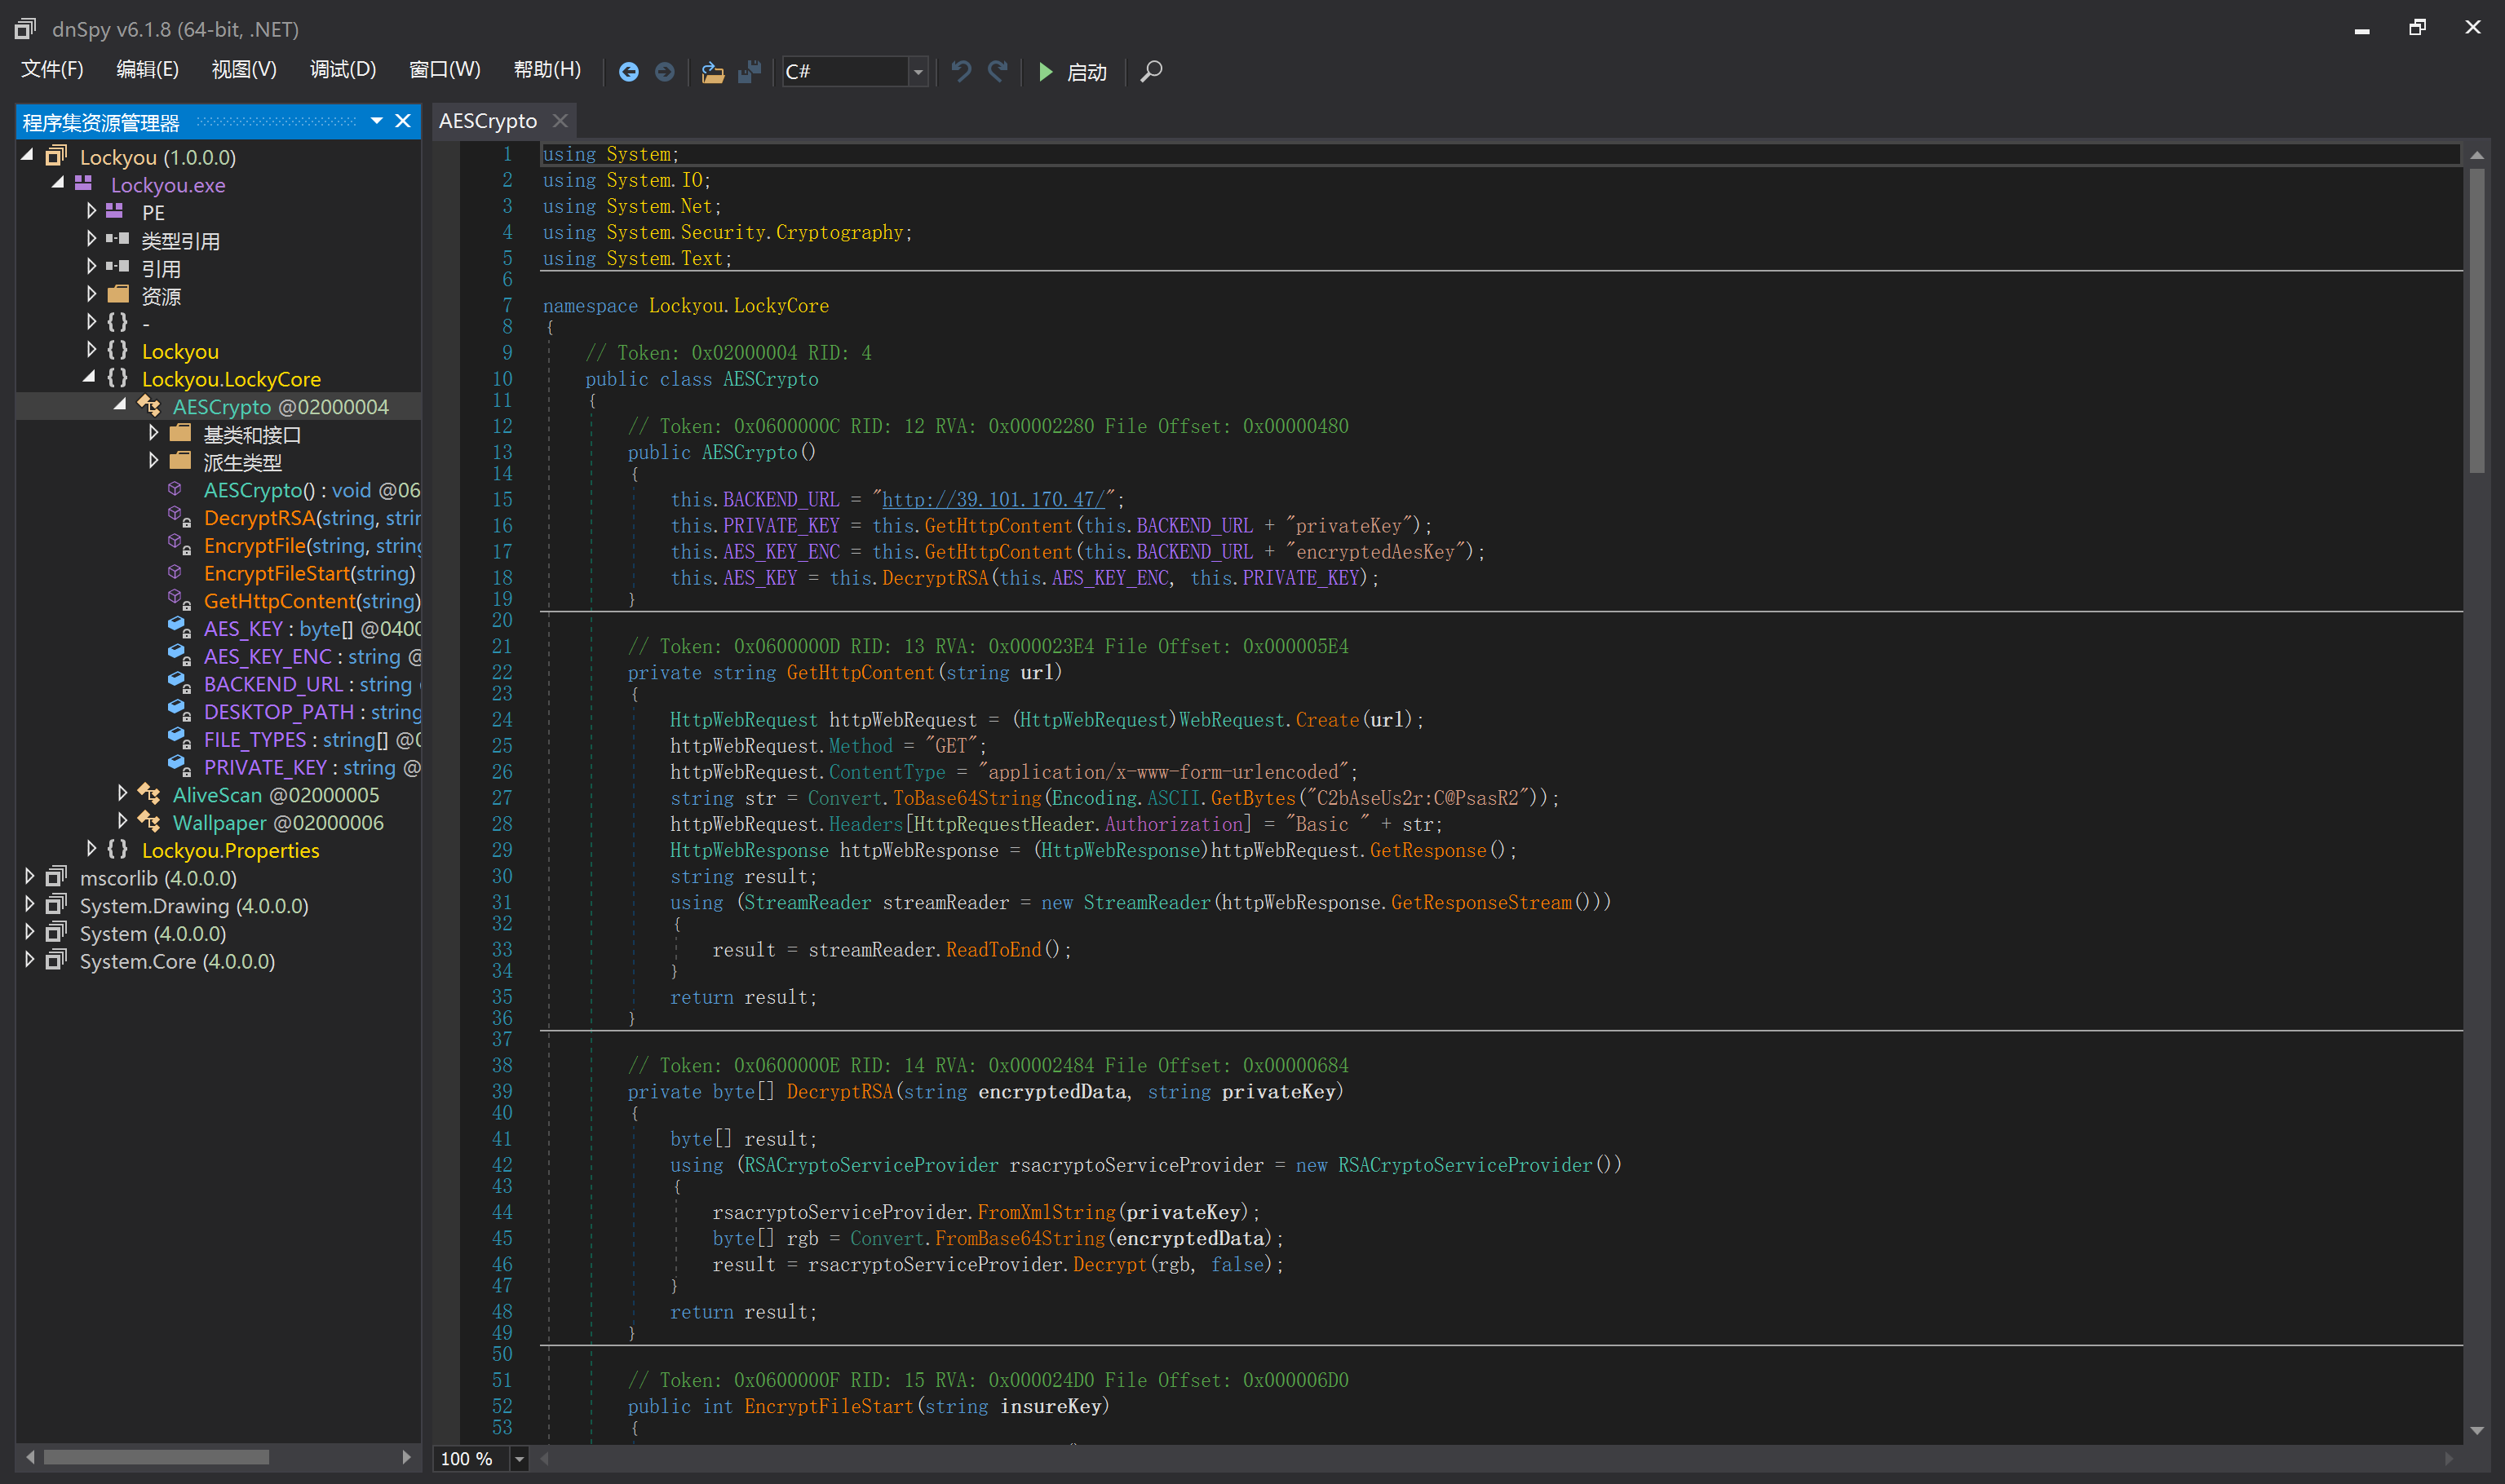Image resolution: width=2505 pixels, height=1484 pixels.
Task: Select the AES_KEY field tree item
Action: click(x=311, y=629)
